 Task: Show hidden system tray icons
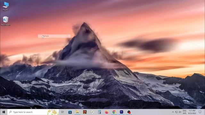(173, 112)
